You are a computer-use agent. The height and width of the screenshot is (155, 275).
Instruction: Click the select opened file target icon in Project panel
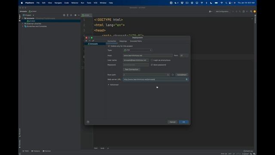pos(64,15)
